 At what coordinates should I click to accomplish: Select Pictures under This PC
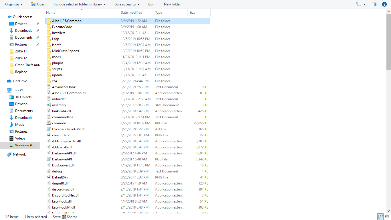click(x=21, y=131)
